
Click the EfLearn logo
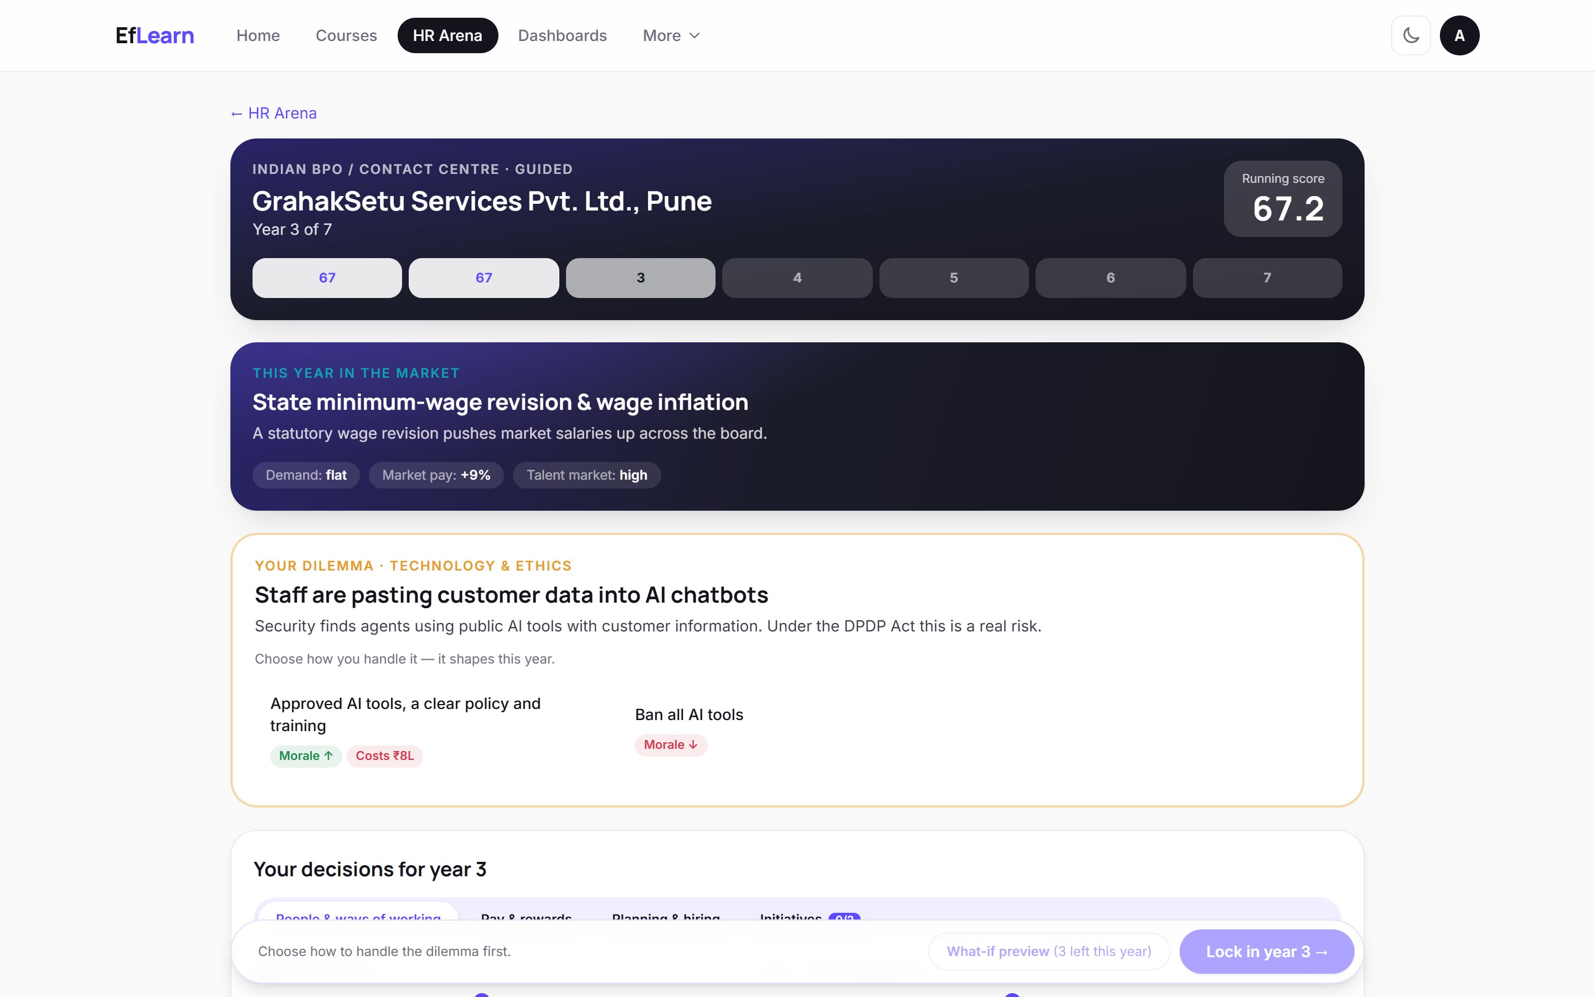pos(155,35)
